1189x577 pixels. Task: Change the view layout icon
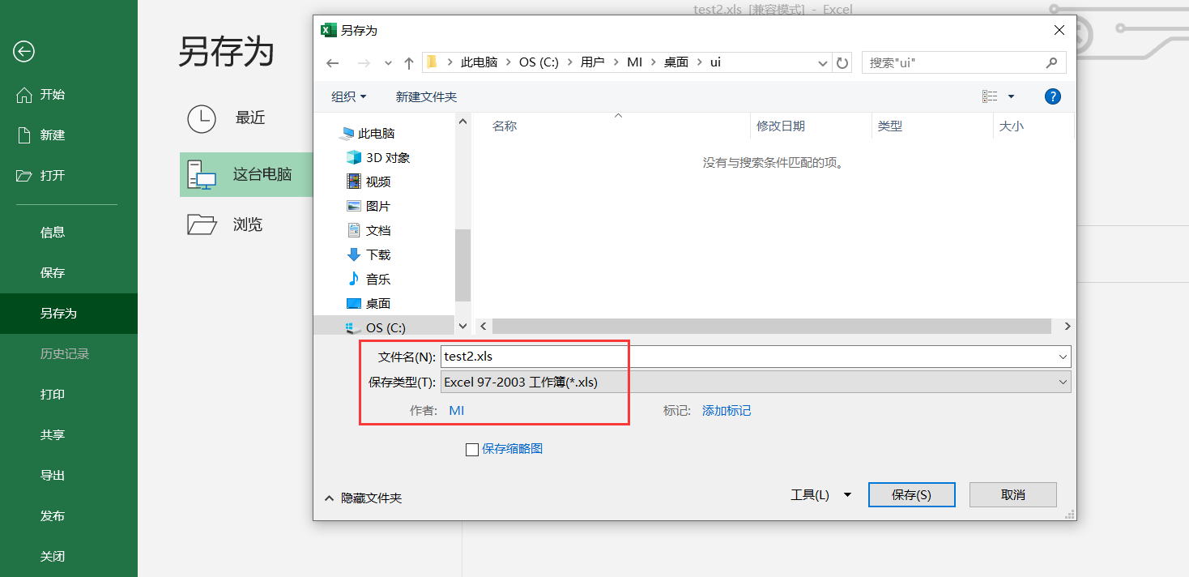coord(990,96)
